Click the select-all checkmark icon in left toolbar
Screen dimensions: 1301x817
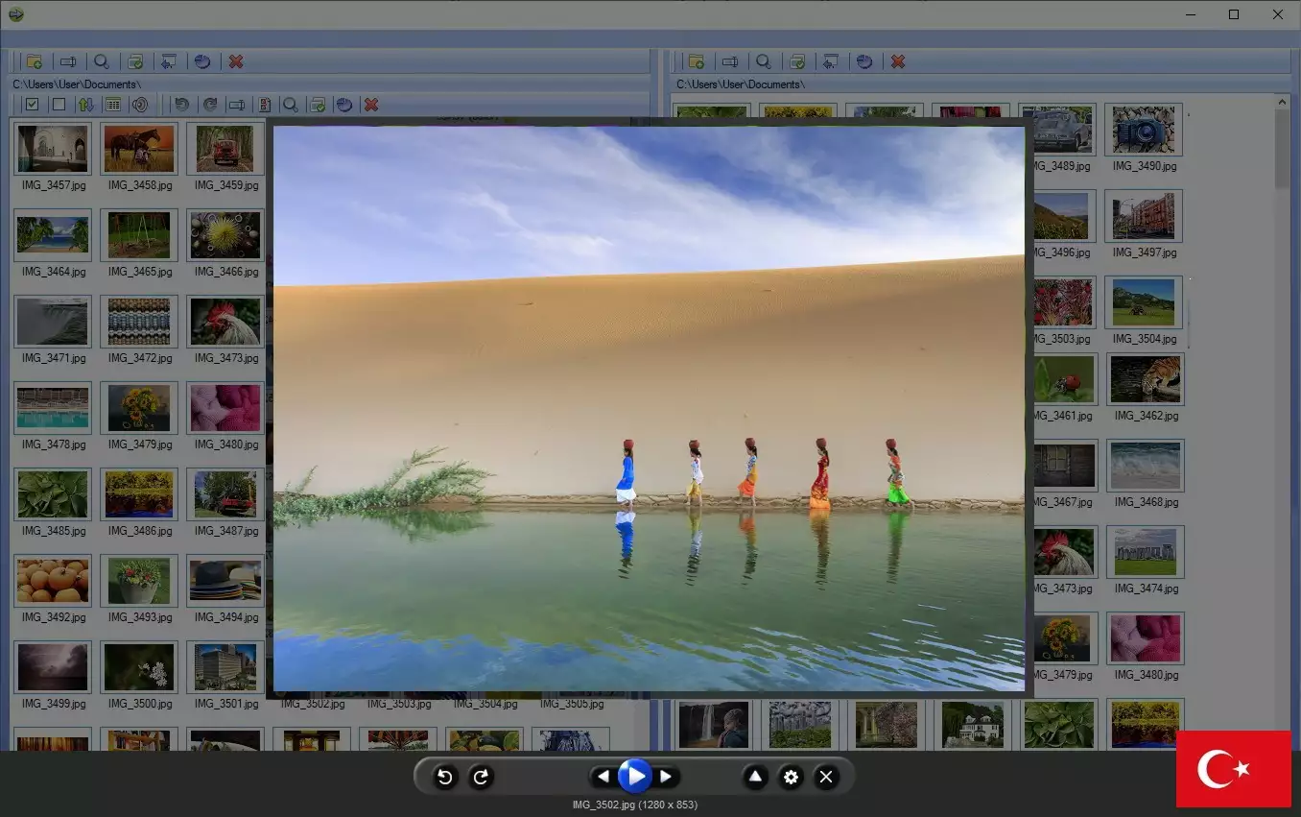32,104
